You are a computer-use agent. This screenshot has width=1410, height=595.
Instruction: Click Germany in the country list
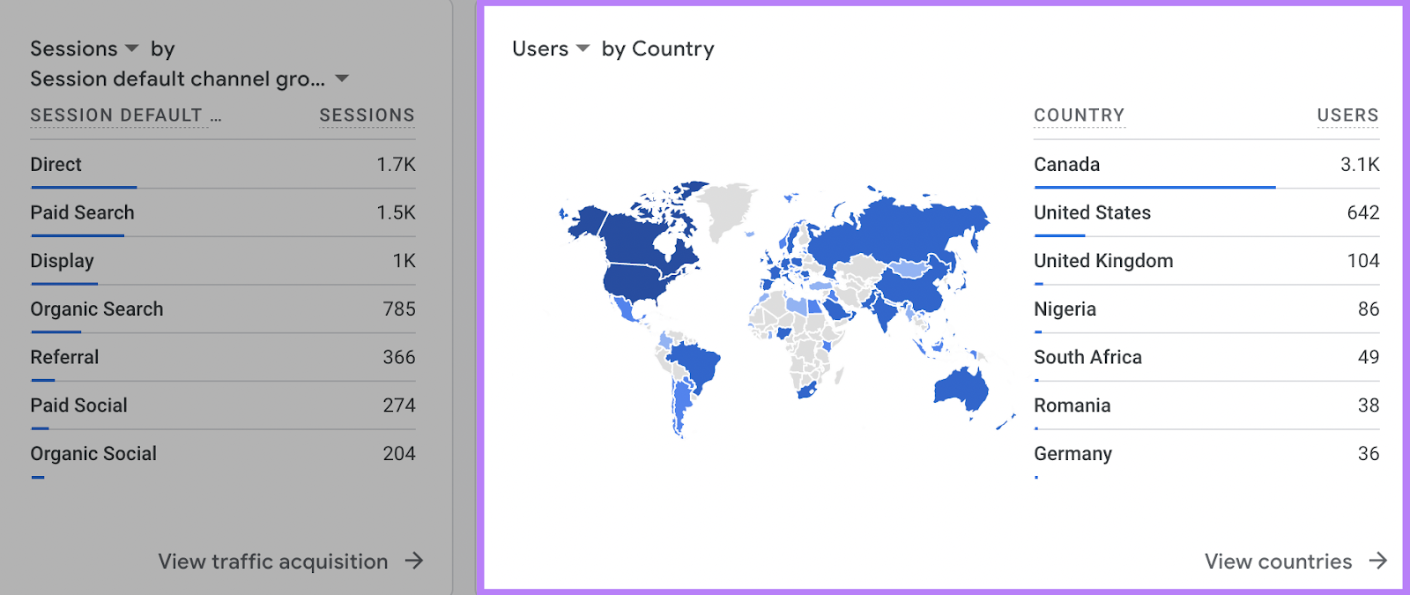point(1072,454)
